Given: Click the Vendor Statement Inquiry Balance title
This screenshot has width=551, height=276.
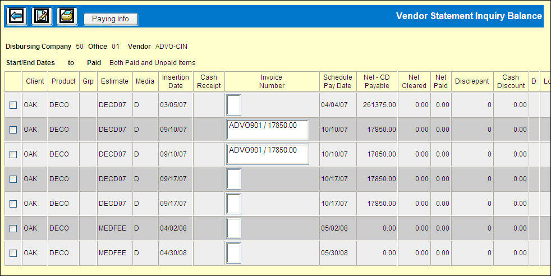Looking at the screenshot, I should [469, 16].
